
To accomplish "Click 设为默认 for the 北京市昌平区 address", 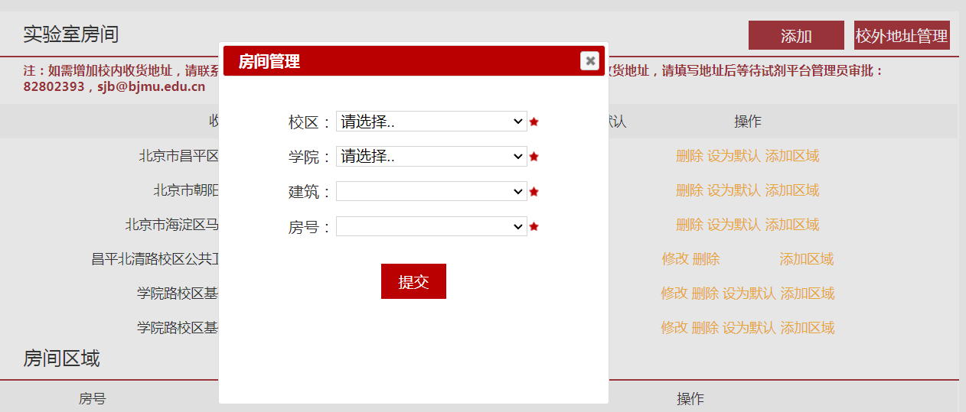I will point(733,156).
